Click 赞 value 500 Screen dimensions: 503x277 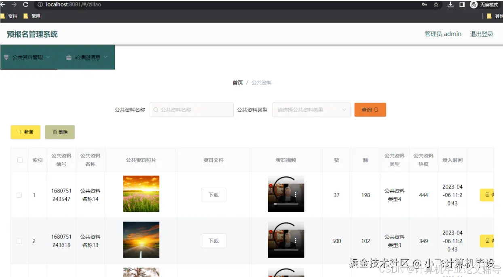336,241
